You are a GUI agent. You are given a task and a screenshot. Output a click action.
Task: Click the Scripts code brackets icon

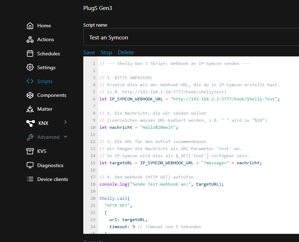tap(30, 81)
